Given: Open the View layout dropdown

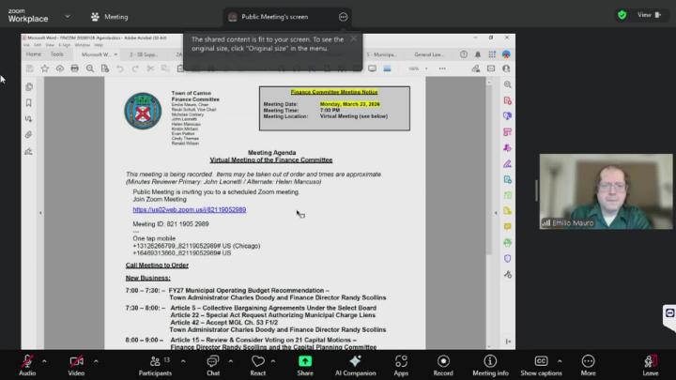Looking at the screenshot, I should pyautogui.click(x=650, y=15).
